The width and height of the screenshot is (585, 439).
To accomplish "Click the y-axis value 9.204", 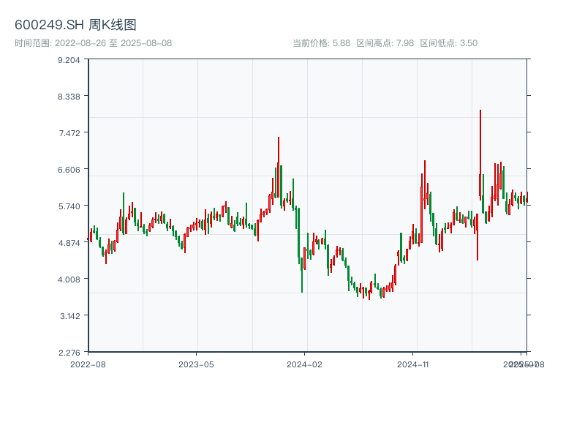I will pos(69,60).
